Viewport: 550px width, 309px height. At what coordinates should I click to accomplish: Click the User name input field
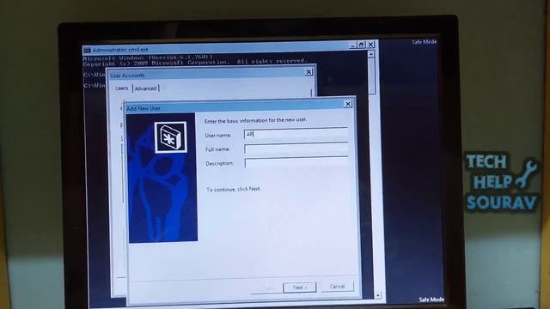pos(296,134)
